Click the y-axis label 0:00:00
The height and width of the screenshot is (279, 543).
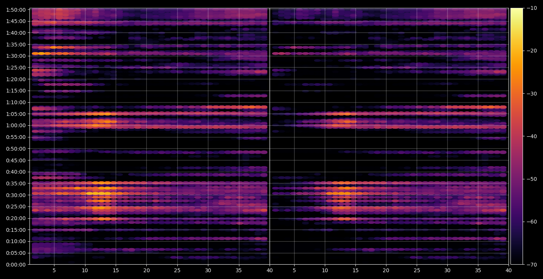tap(16, 265)
